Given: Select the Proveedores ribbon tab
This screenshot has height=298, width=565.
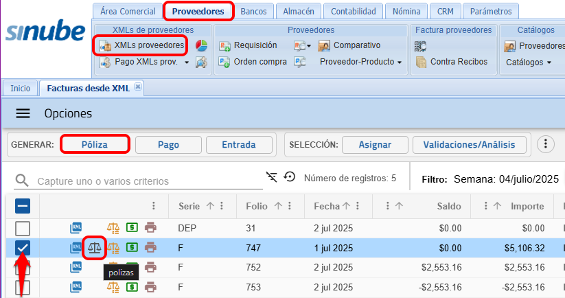Looking at the screenshot, I should pos(198,12).
